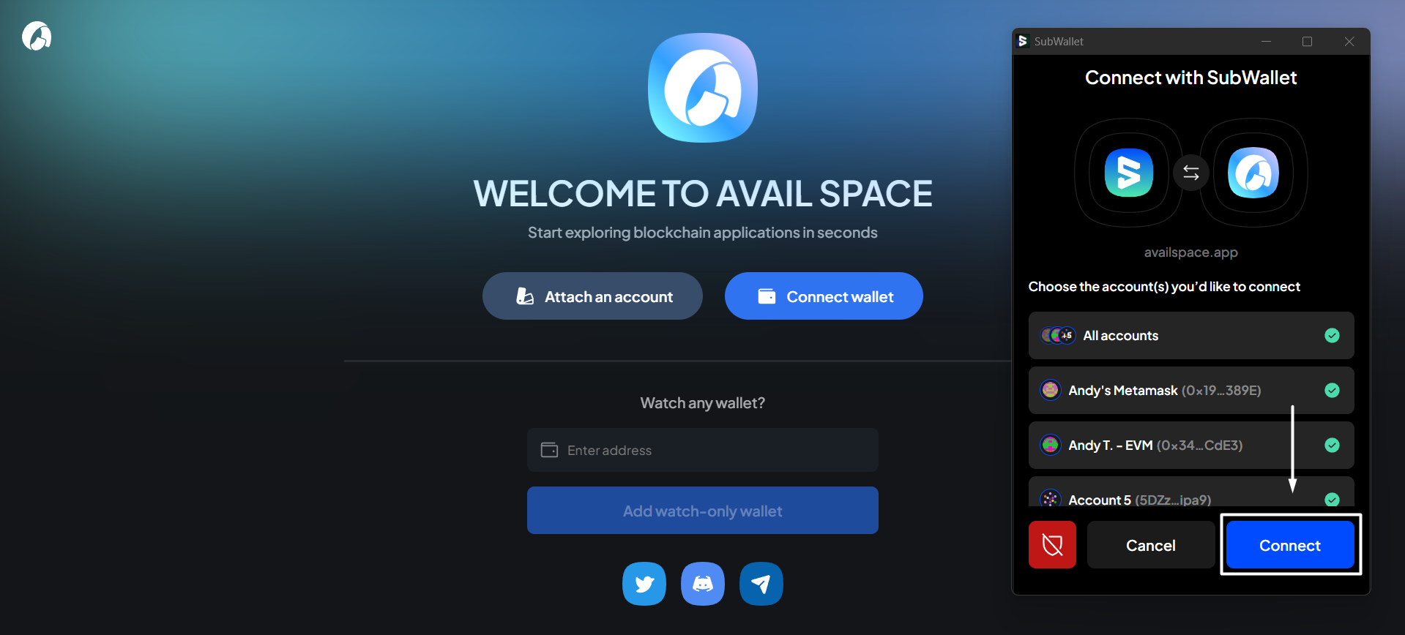
Task: Click the large Avail Space logo above the welcome heading
Action: (x=703, y=88)
